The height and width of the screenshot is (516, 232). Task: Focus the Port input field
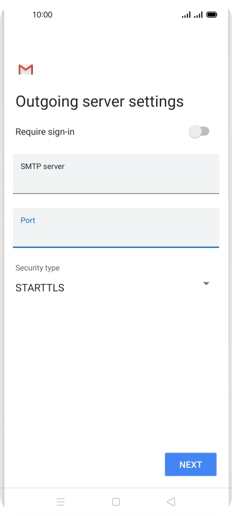pos(116,227)
